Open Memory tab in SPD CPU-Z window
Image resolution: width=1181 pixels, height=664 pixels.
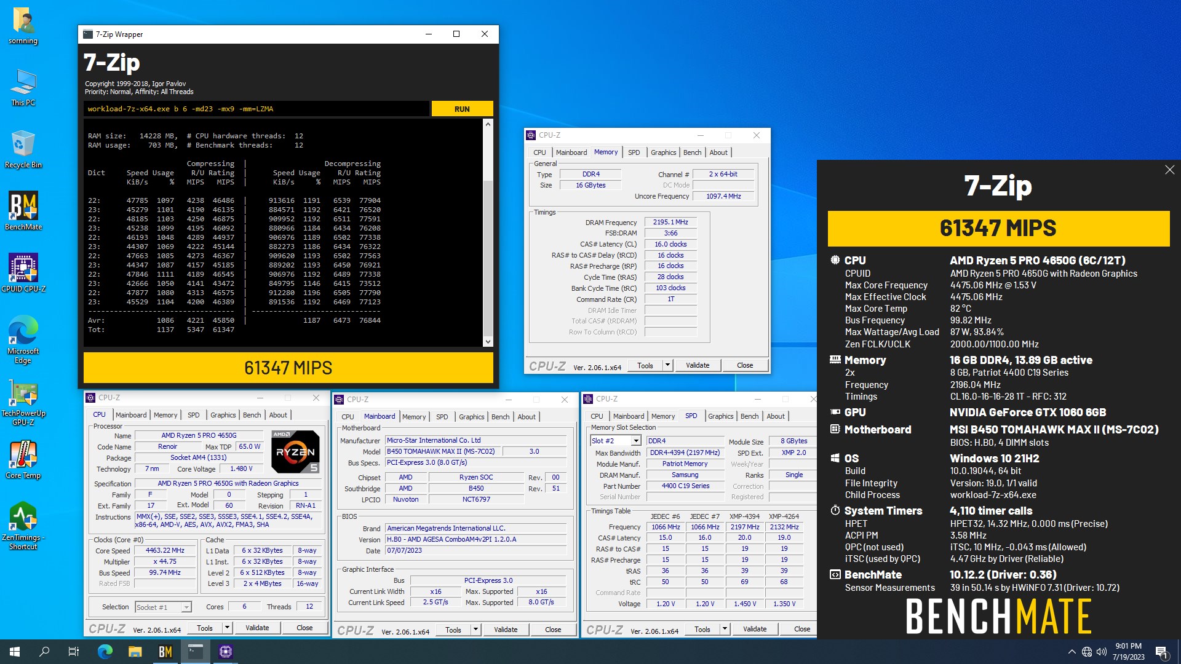coord(663,416)
